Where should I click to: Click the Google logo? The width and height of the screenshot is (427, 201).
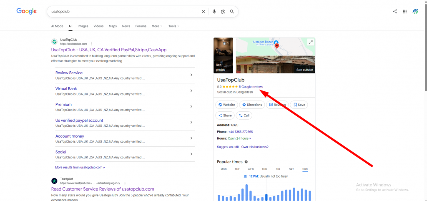pos(26,11)
